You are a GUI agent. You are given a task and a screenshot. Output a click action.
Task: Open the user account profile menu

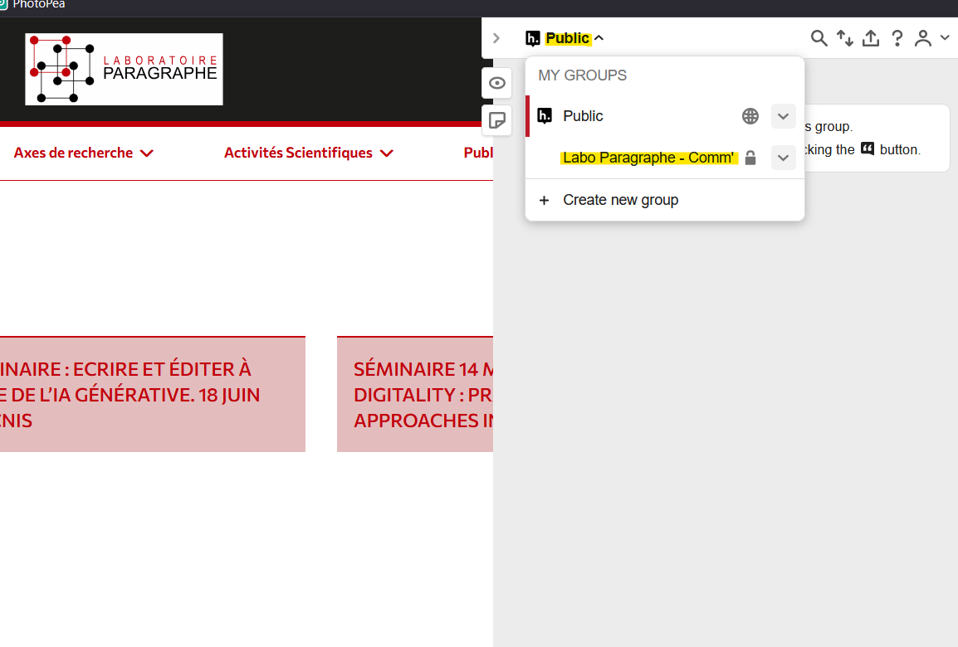coord(931,38)
